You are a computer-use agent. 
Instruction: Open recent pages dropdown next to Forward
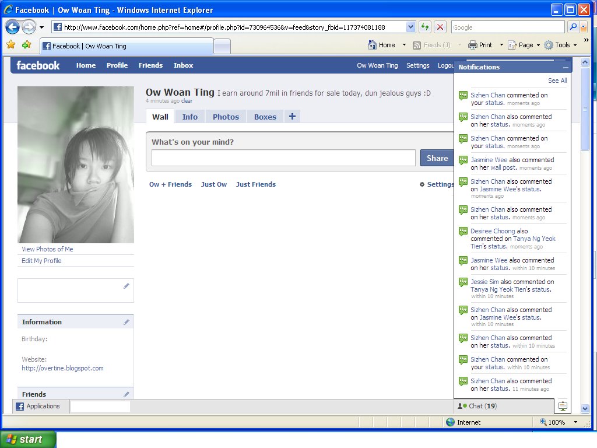click(x=41, y=27)
